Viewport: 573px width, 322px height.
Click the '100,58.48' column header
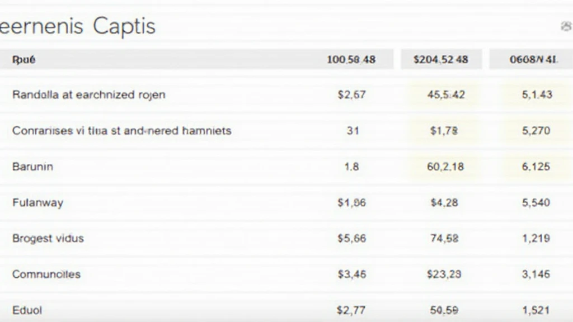pos(351,59)
